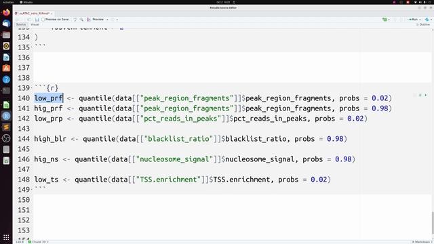The width and height of the screenshot is (434, 244).
Task: Open Firefox from the dock
Action: point(6,12)
